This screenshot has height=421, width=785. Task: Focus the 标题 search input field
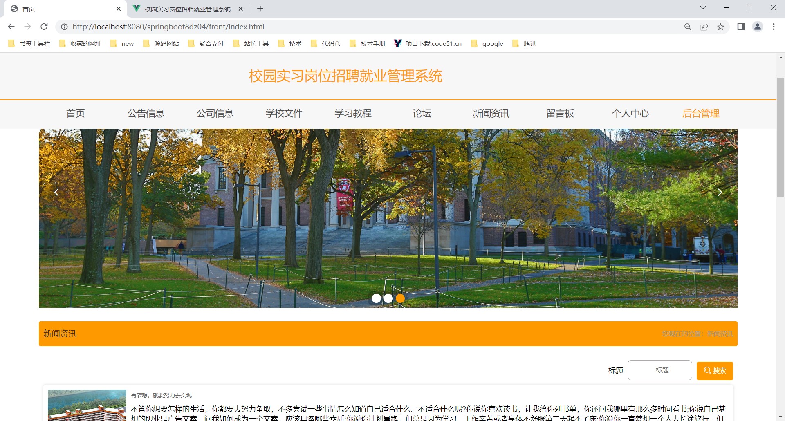(659, 370)
